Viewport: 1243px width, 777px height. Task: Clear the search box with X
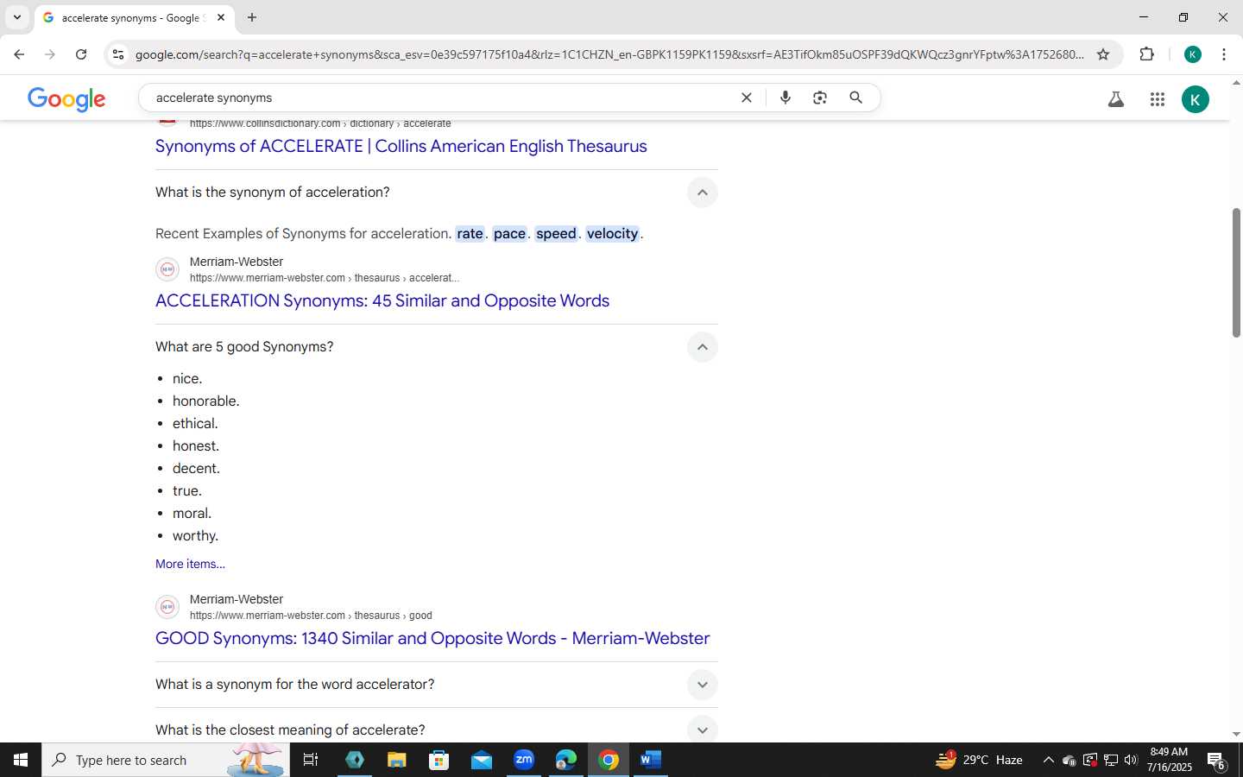747,98
